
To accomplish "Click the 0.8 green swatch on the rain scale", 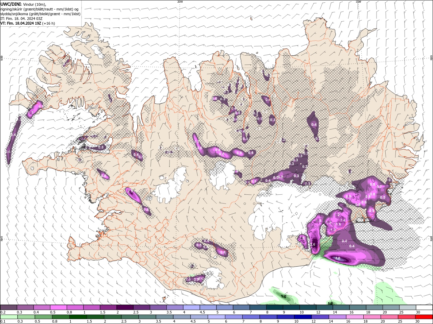I will [x=60, y=317].
